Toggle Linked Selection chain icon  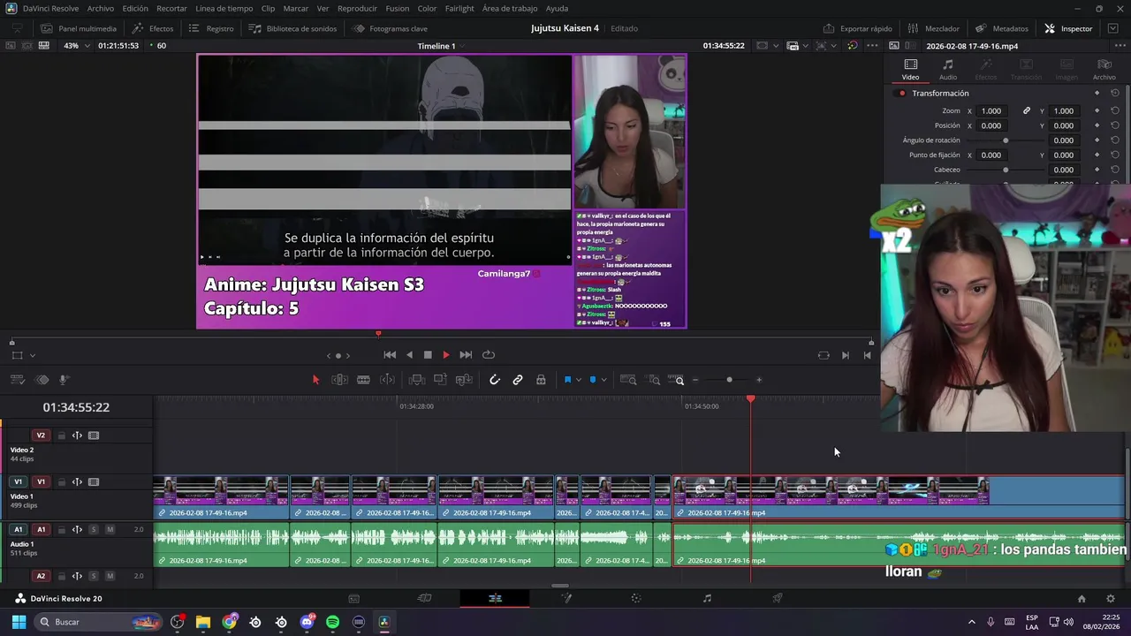(518, 380)
